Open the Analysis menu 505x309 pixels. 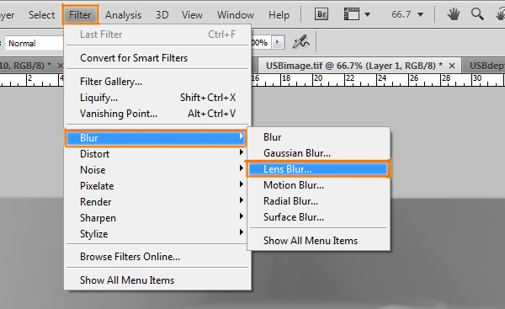123,15
